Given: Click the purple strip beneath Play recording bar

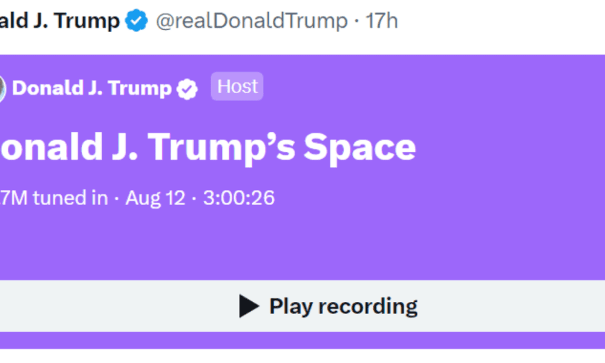Looking at the screenshot, I should [302, 339].
